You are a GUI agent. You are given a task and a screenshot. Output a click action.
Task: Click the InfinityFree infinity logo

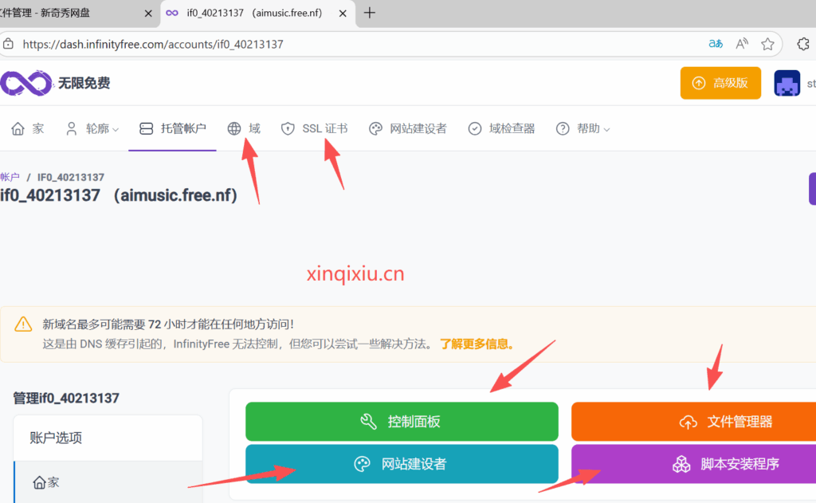click(x=25, y=82)
